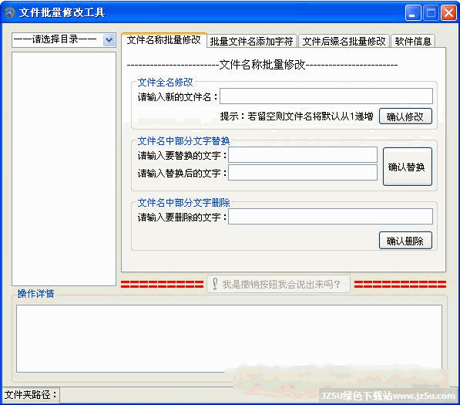Click the 文件全名修改 group label
Image resolution: width=460 pixels, height=405 pixels.
[166, 83]
